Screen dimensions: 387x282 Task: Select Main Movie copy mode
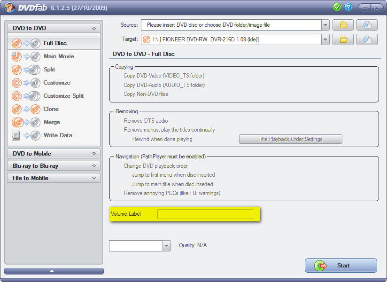click(54, 56)
